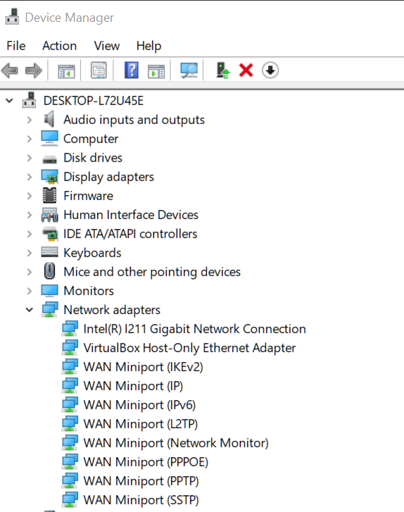Click the Human Interface Devices icon
This screenshot has height=512, width=404.
click(x=49, y=215)
